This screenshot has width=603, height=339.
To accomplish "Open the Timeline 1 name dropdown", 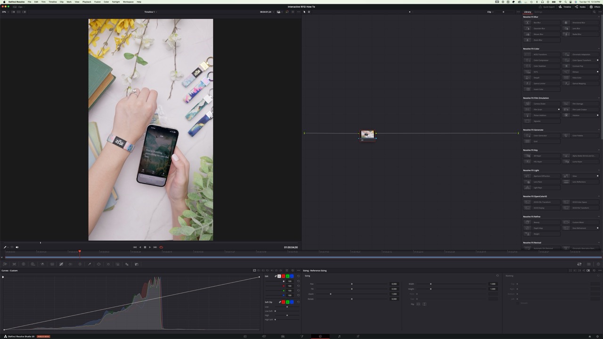I will [x=150, y=12].
